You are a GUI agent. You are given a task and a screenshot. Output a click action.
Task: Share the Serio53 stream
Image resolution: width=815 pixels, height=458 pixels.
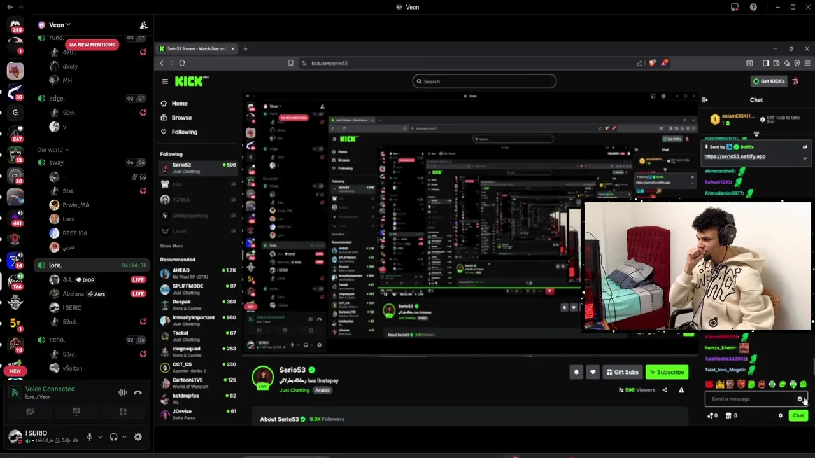click(x=665, y=390)
